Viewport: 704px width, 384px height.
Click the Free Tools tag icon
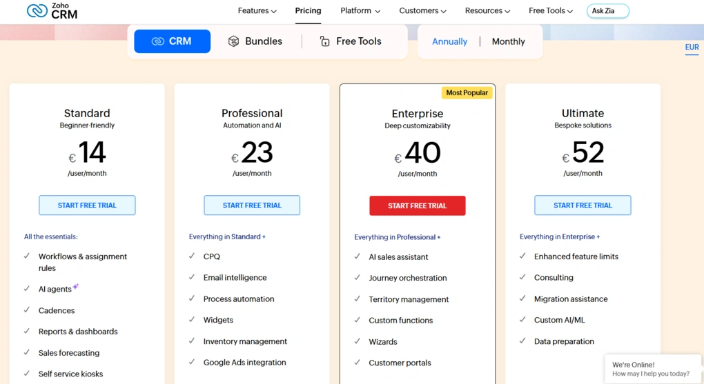324,41
